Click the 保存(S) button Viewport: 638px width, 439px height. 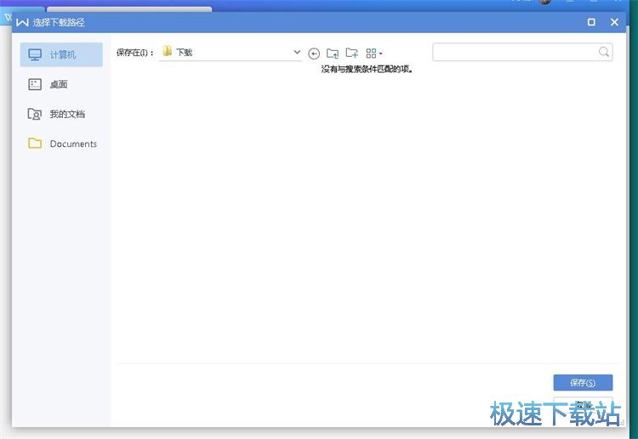pyautogui.click(x=583, y=383)
